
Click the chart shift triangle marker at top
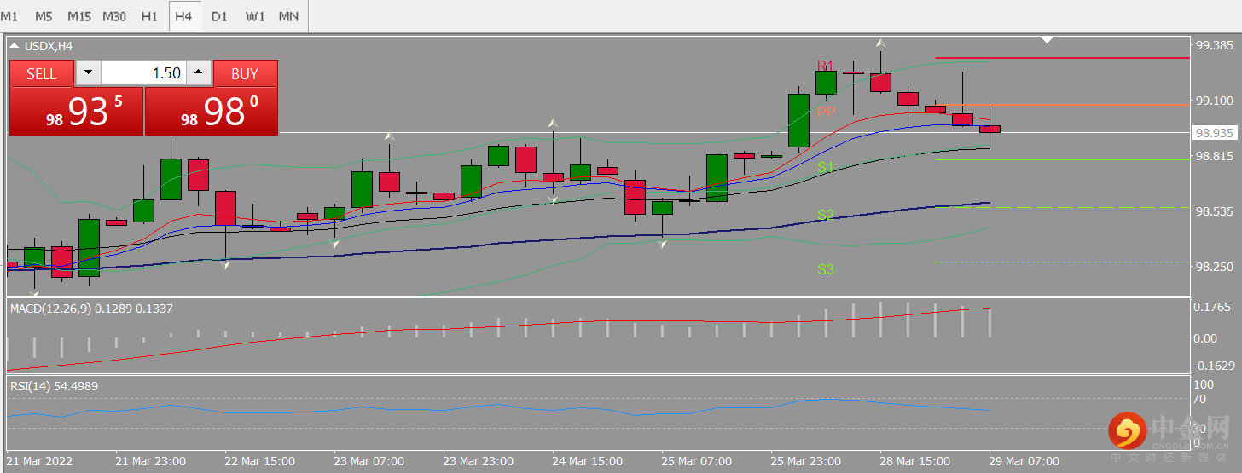pos(1048,39)
